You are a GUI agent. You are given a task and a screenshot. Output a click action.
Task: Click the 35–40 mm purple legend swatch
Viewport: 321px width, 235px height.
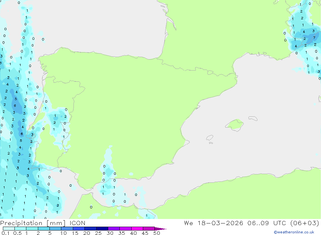click(x=126, y=229)
